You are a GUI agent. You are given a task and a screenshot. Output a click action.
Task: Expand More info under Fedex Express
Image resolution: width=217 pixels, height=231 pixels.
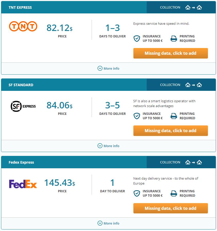[108, 223]
